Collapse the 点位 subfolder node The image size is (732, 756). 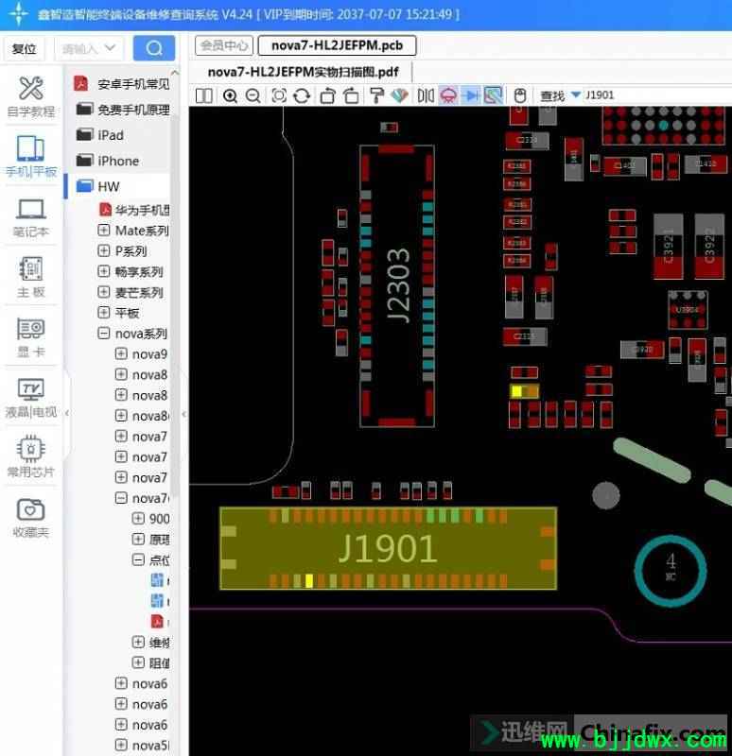pyautogui.click(x=138, y=559)
